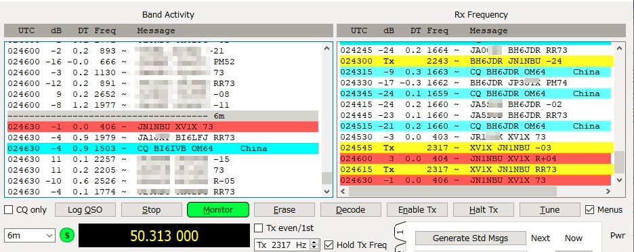Image resolution: width=634 pixels, height=252 pixels.
Task: Select Band Activity row at 1774 Hz ending RR73
Action: [x=163, y=192]
